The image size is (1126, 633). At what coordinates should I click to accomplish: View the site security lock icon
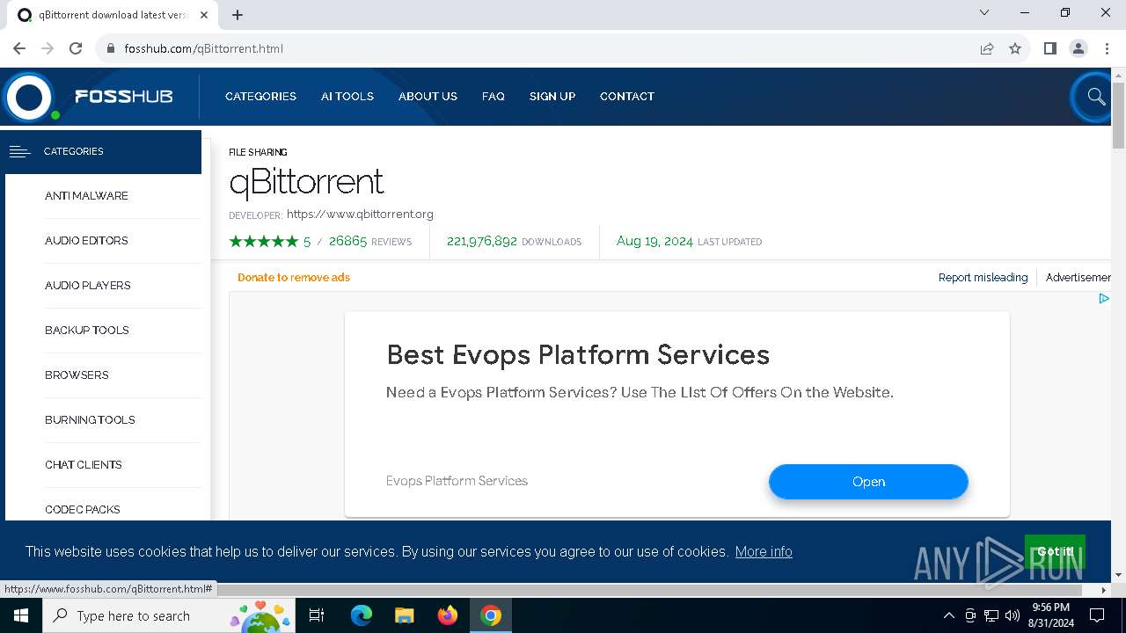click(x=111, y=48)
